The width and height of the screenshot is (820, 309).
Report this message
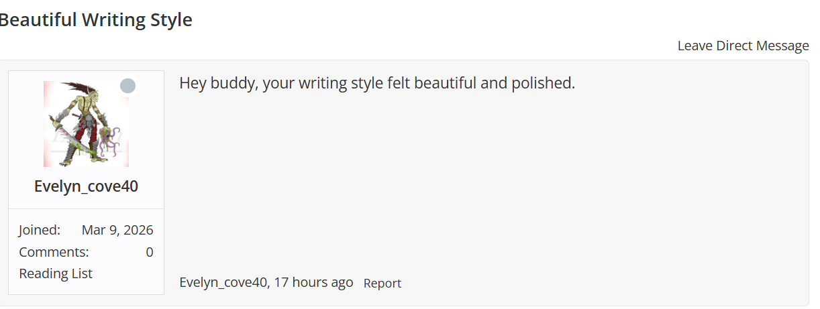pyautogui.click(x=382, y=283)
